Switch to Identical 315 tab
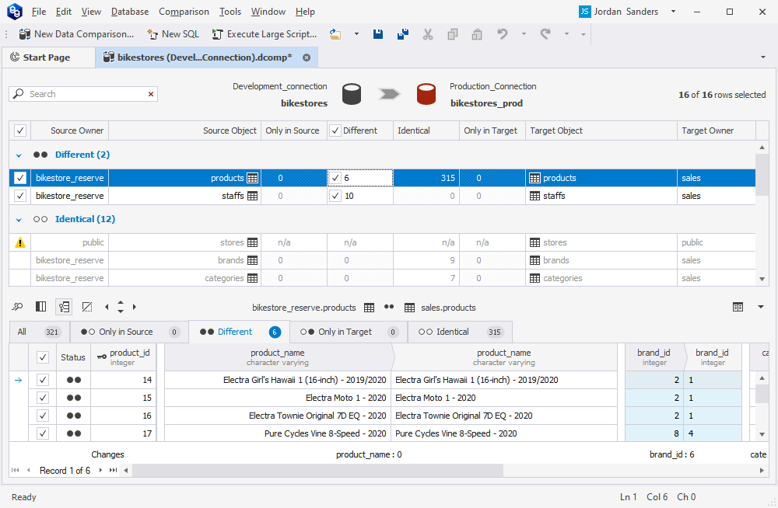 click(x=460, y=332)
